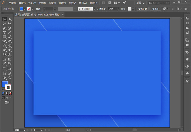
Task: Open the Layers panel icon
Action: pos(187,45)
